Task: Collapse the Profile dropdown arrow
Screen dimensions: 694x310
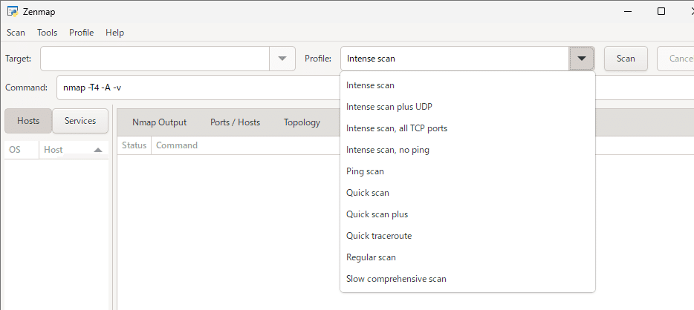Action: (x=582, y=59)
